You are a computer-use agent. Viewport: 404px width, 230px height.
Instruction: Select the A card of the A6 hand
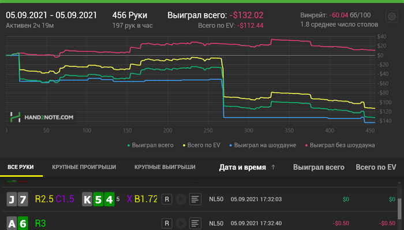tap(12, 223)
